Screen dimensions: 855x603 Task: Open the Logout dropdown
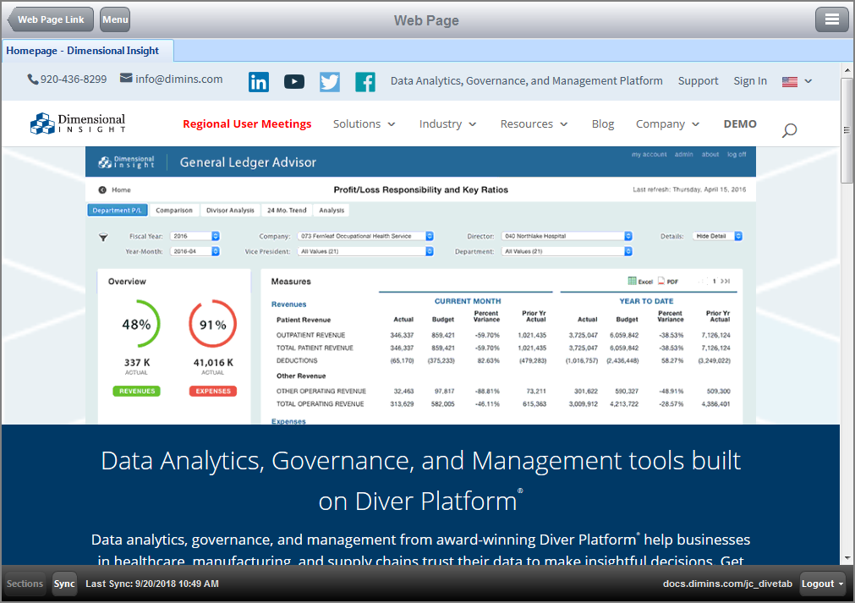823,584
